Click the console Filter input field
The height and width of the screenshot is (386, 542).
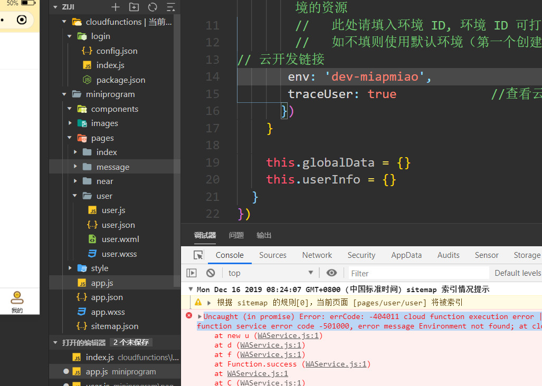point(418,273)
